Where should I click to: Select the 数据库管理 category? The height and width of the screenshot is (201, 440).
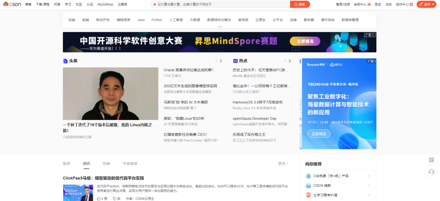[350, 20]
